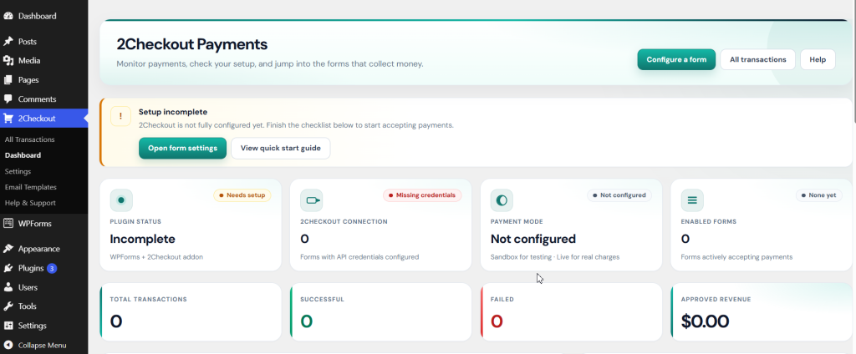This screenshot has width=856, height=354.
Task: Click the 2Checkout cart icon
Action: [x=8, y=119]
